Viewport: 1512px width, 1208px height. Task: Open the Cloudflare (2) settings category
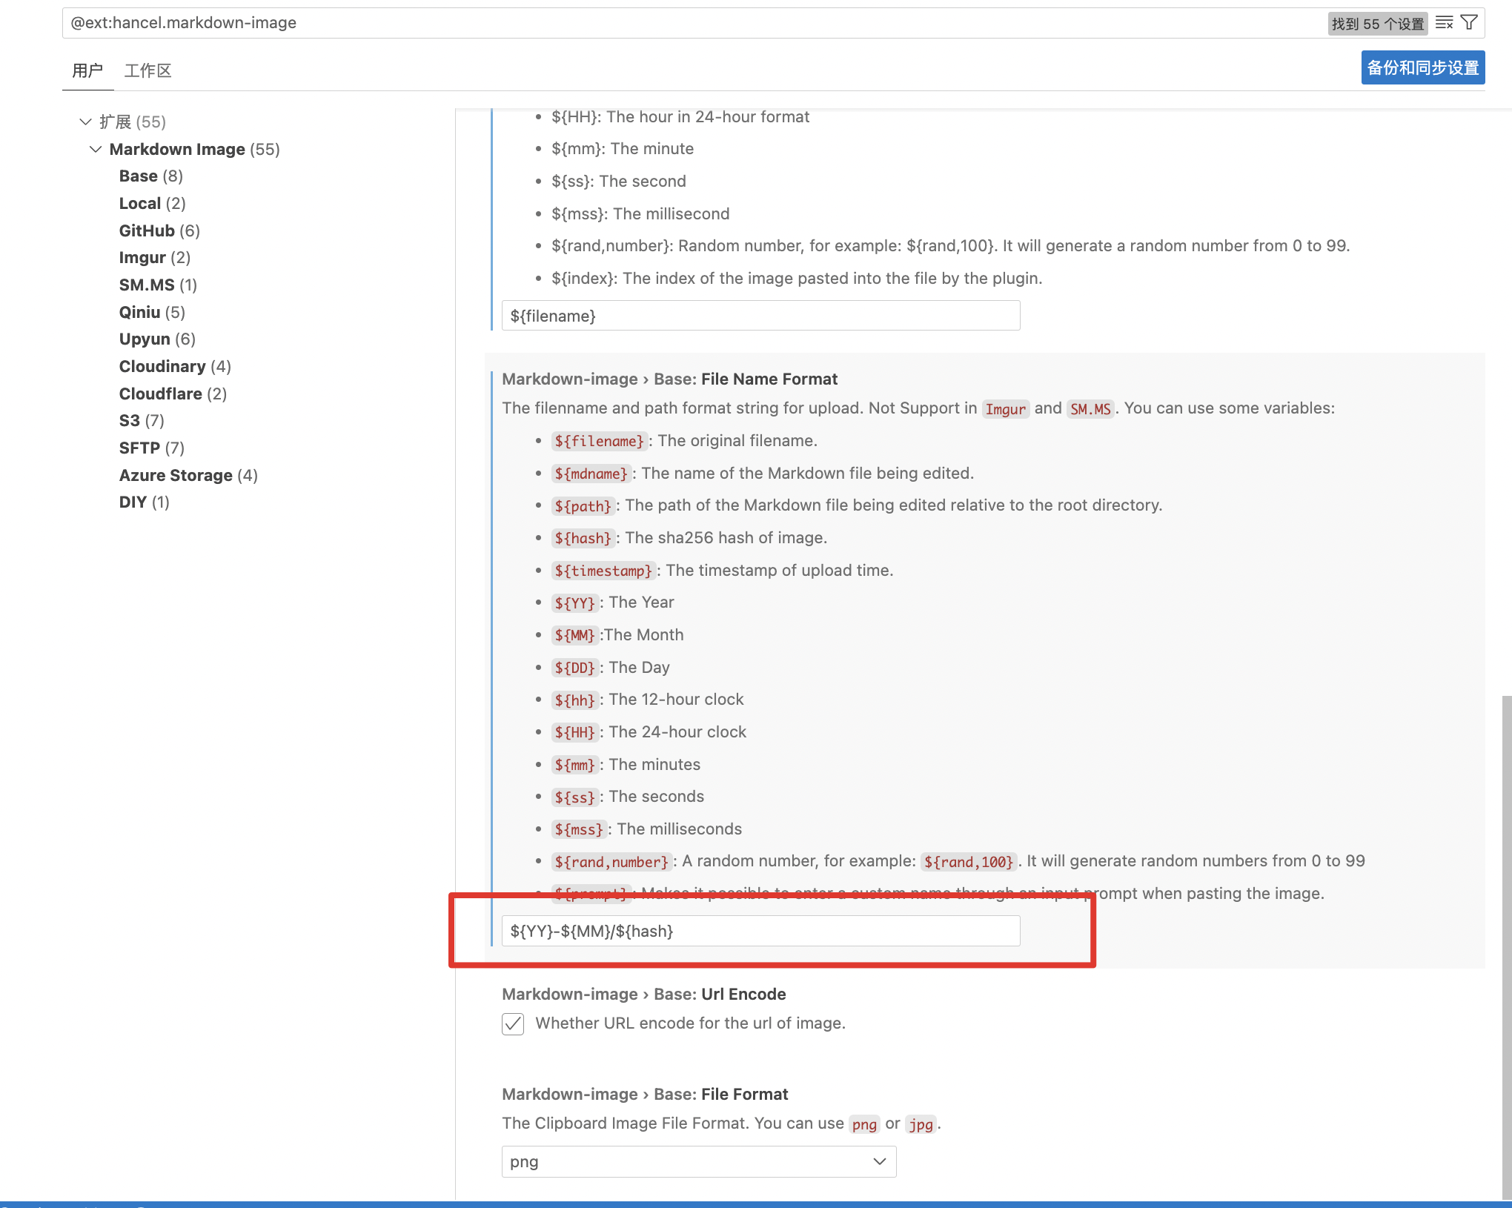coord(173,394)
